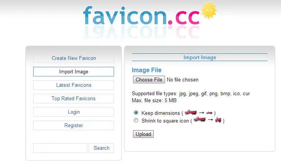Click the Search button

[x=101, y=148]
